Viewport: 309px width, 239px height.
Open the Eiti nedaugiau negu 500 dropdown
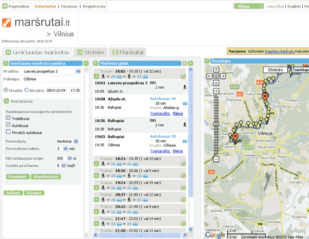(x=69, y=158)
